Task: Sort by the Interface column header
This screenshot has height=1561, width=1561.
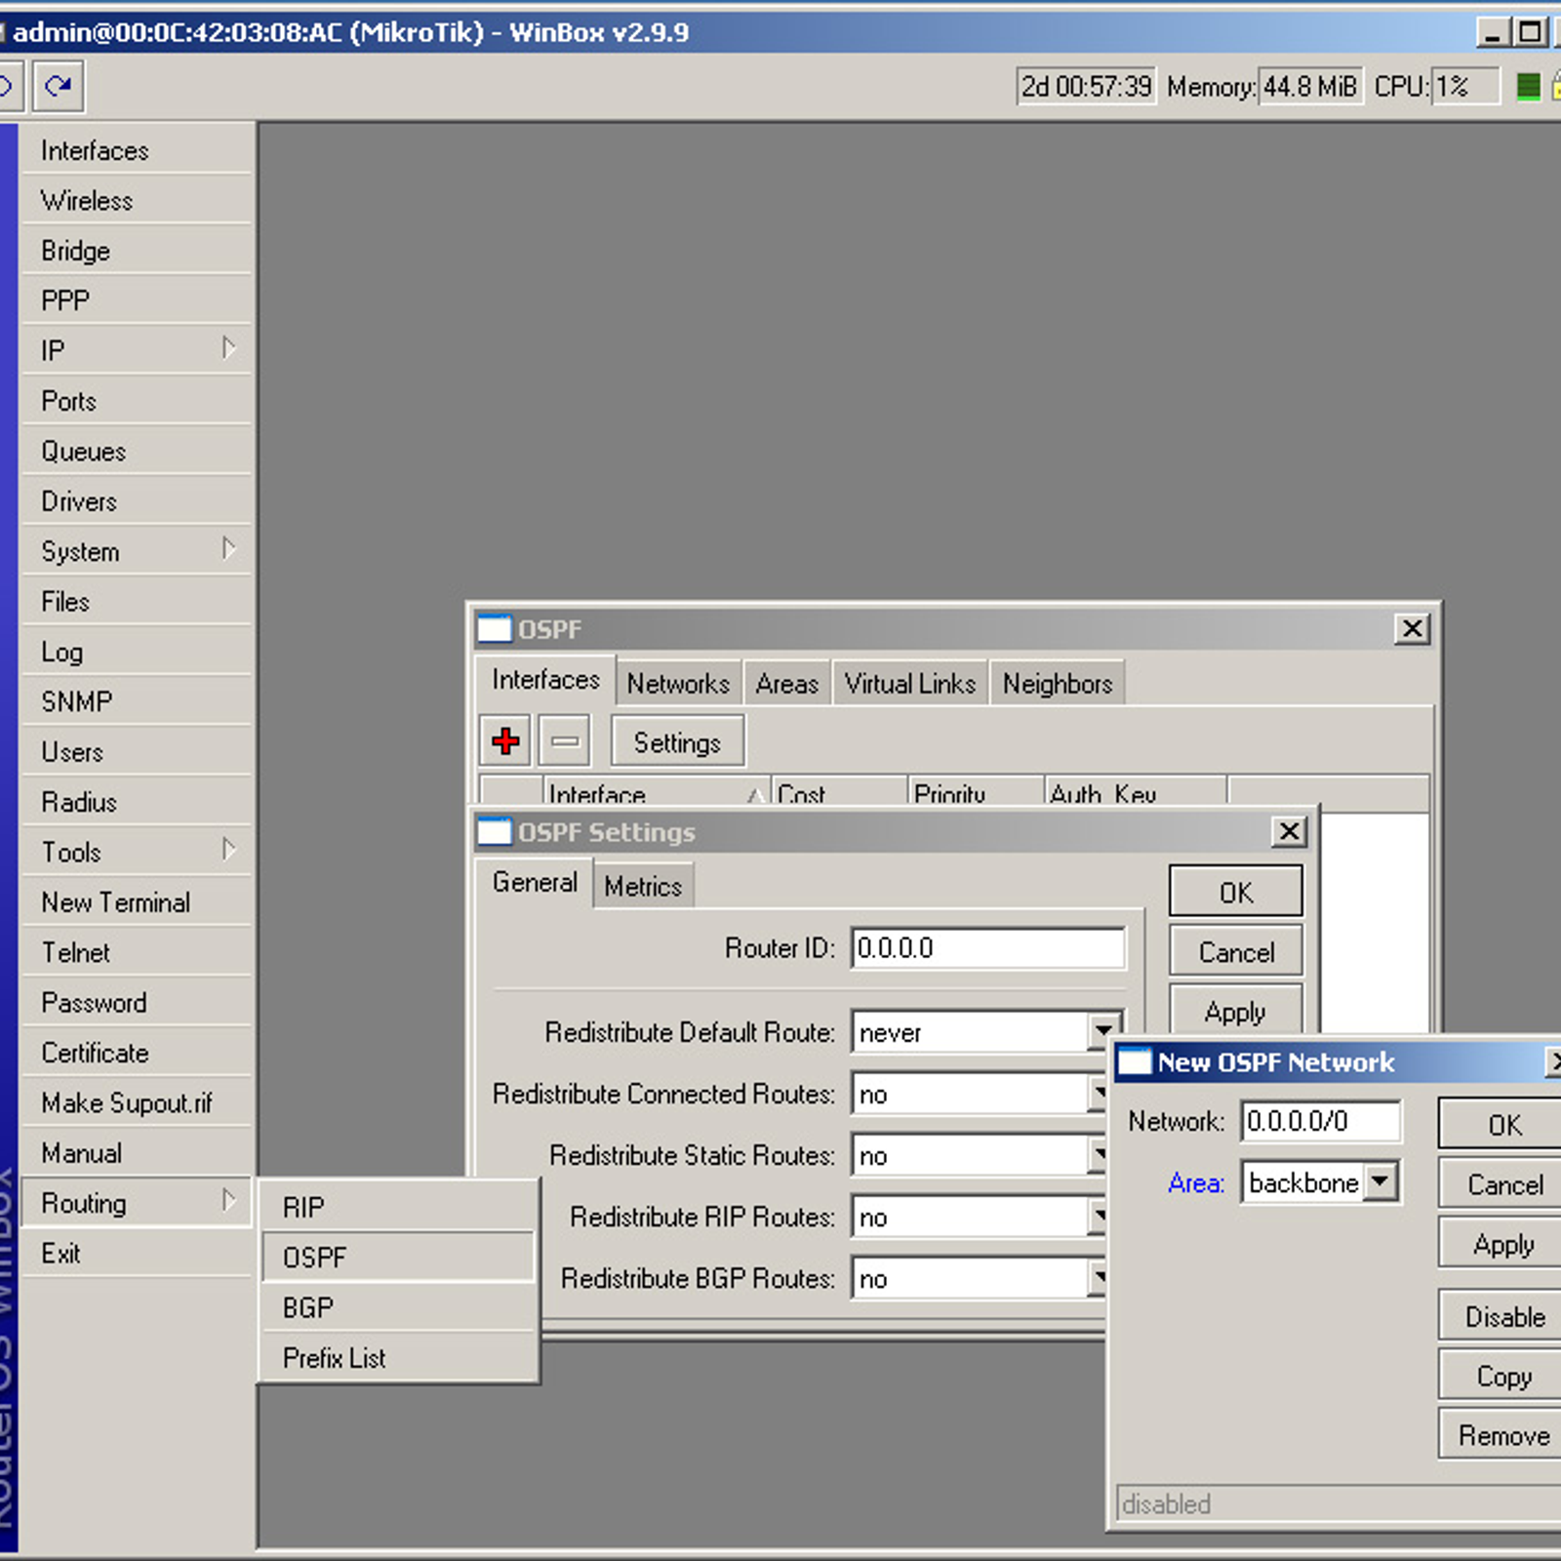Action: (656, 793)
